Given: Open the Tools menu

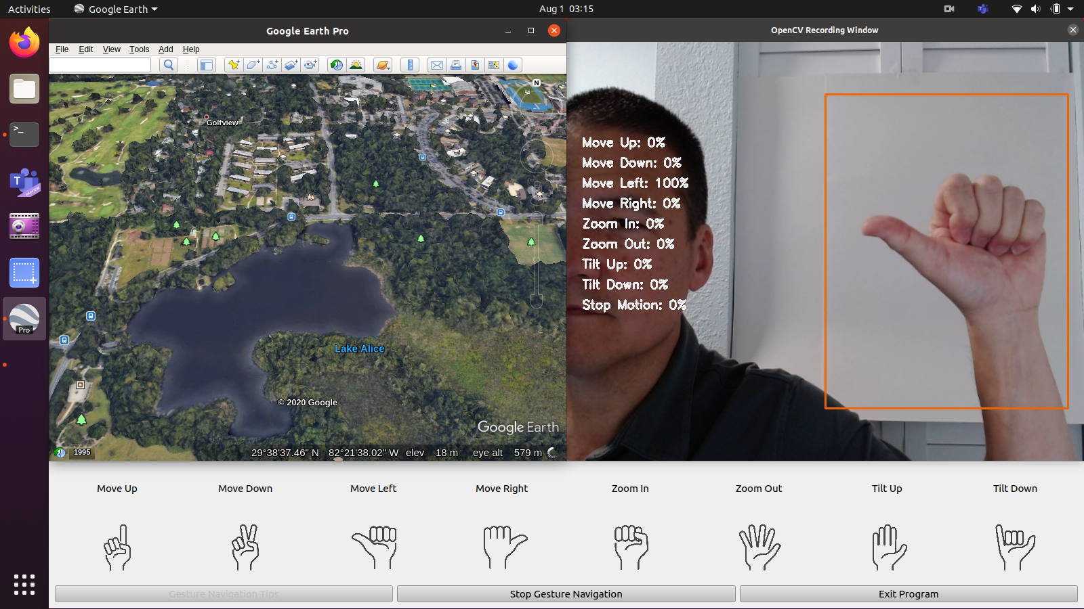Looking at the screenshot, I should pyautogui.click(x=139, y=49).
